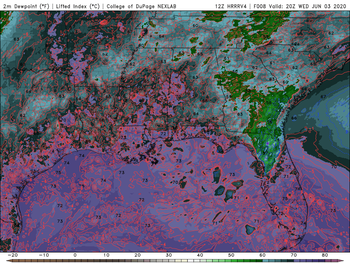
Task: Click the 57 dewpoint value over north Florida
Action: (x=265, y=153)
